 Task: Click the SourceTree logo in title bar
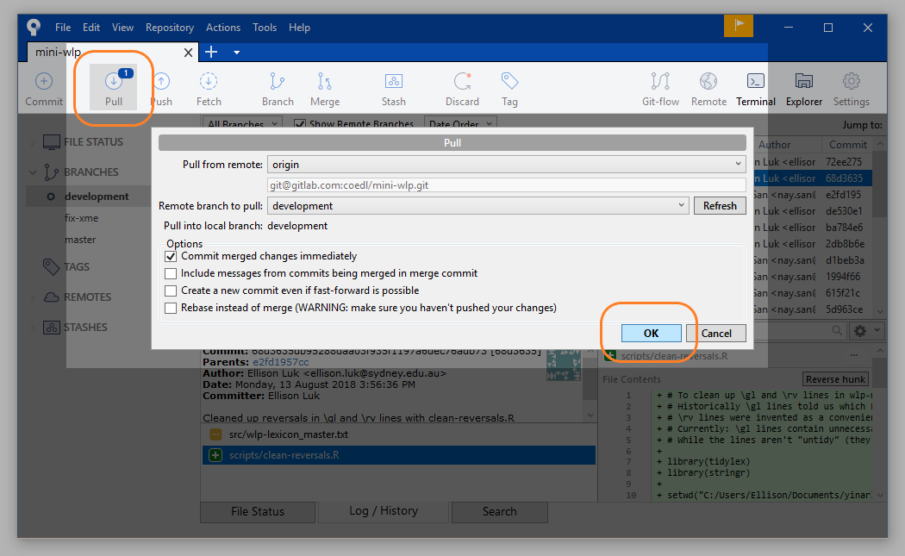[x=34, y=27]
